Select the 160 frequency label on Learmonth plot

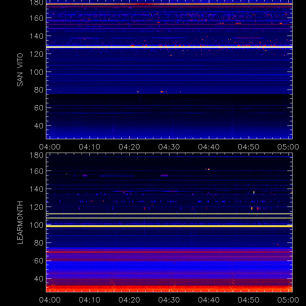click(36, 171)
